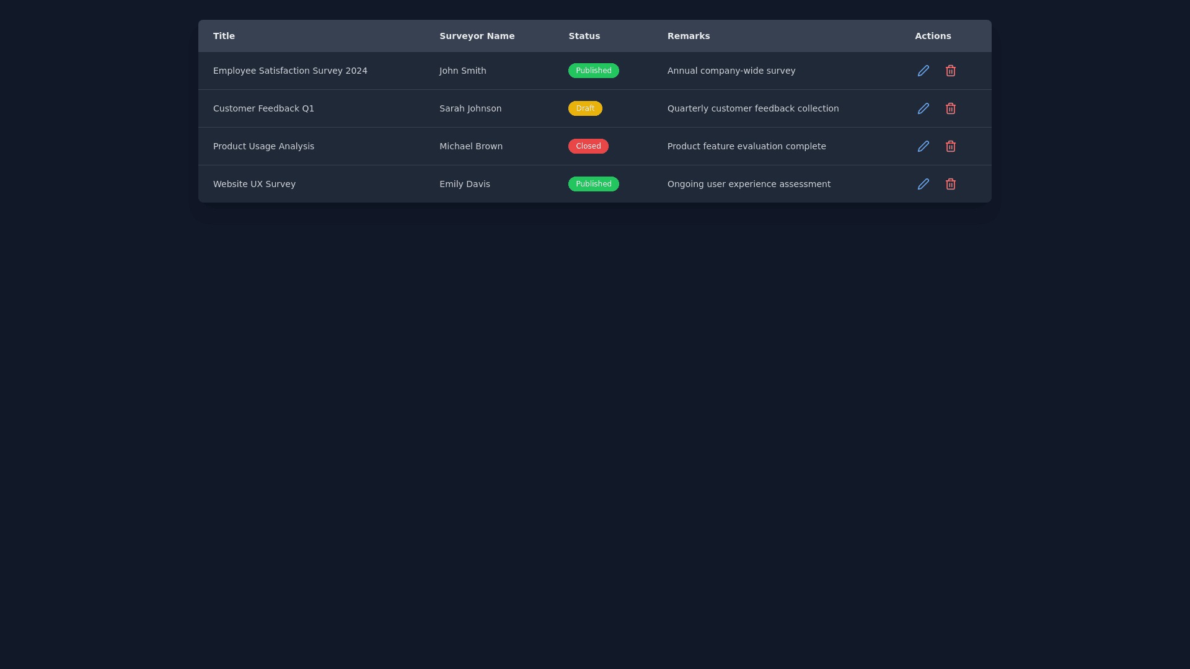Click the Status column header
This screenshot has width=1190, height=669.
[584, 36]
